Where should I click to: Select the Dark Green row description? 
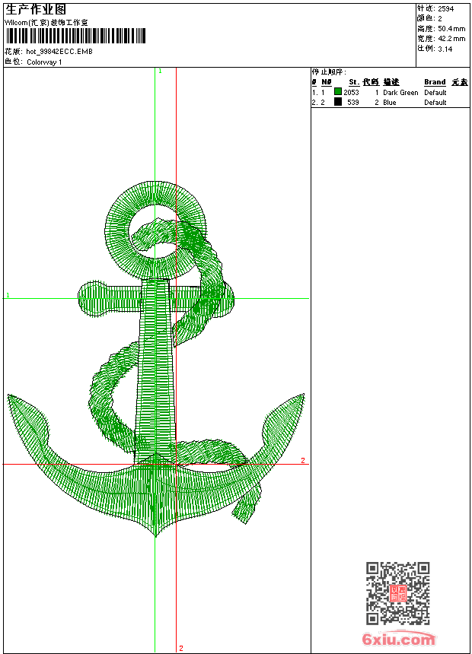tap(400, 93)
